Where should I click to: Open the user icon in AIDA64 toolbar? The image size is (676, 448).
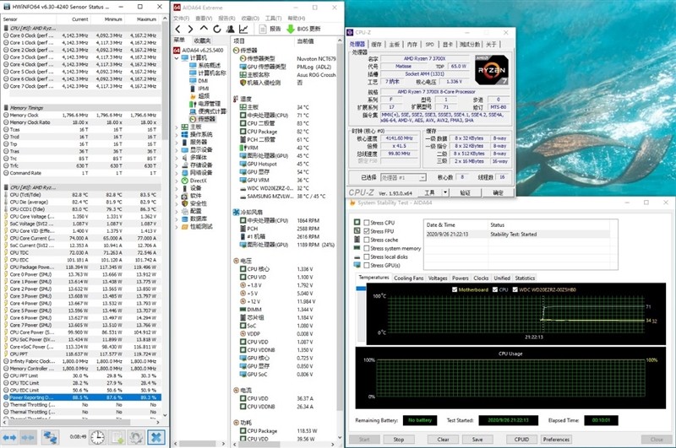(230, 29)
